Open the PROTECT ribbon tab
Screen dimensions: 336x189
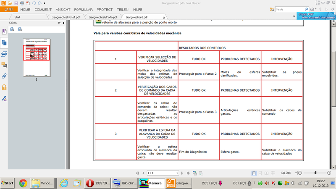104,9
